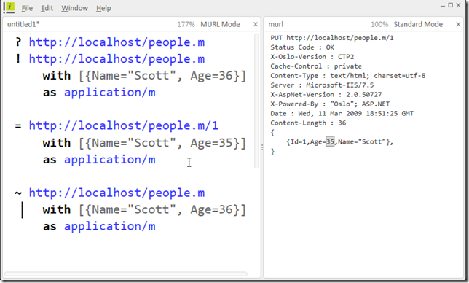Select the murl buffer title
Screen dimensions: 469x283
click(276, 24)
